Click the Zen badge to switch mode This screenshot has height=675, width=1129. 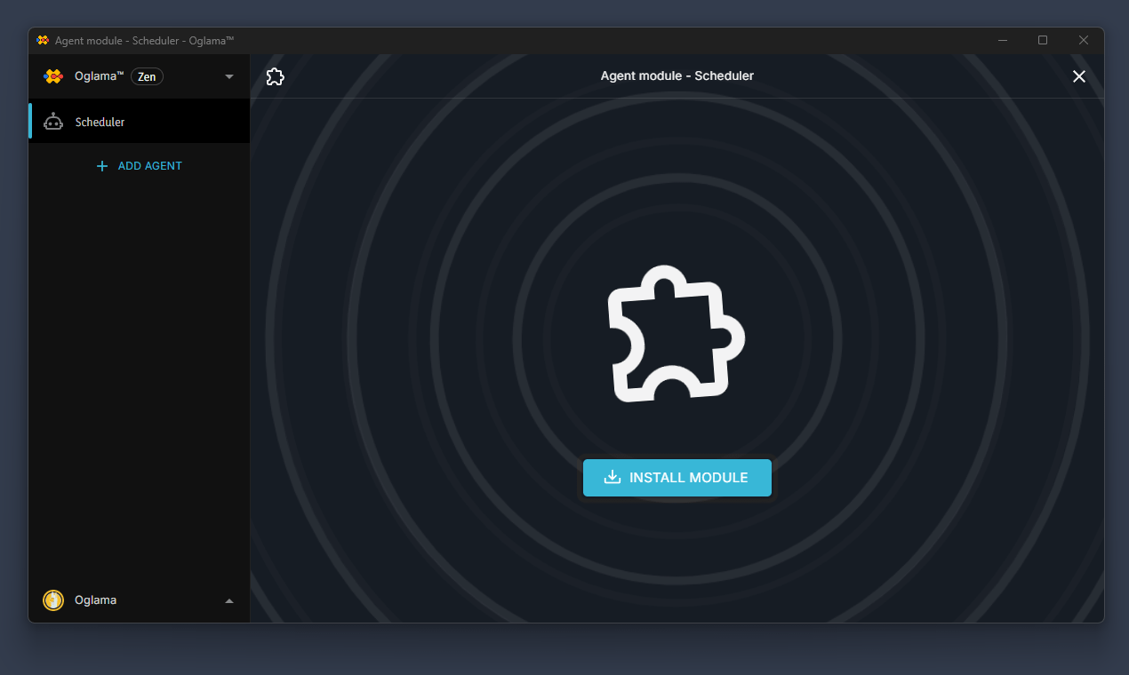tap(146, 76)
